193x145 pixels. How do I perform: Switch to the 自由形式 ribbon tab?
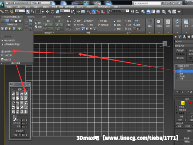pyautogui.click(x=31, y=16)
